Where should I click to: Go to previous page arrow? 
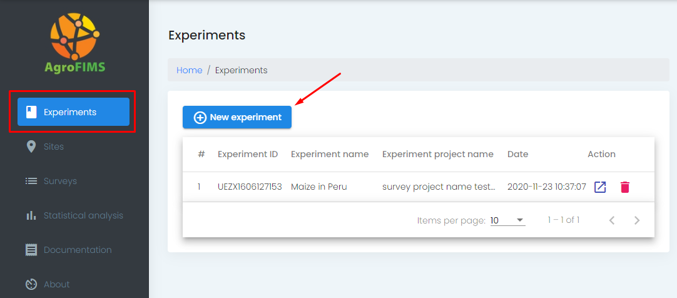click(612, 220)
